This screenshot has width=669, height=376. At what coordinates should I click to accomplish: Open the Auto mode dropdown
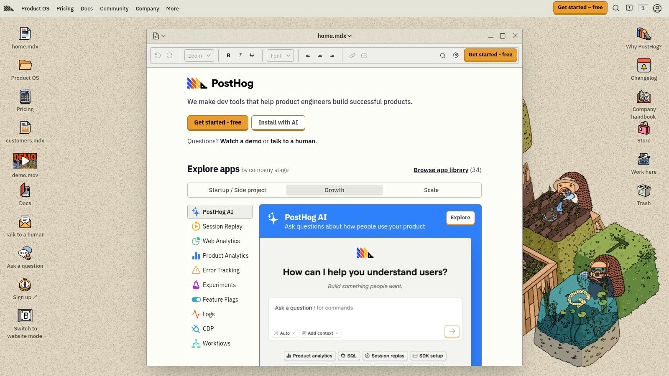pos(285,333)
